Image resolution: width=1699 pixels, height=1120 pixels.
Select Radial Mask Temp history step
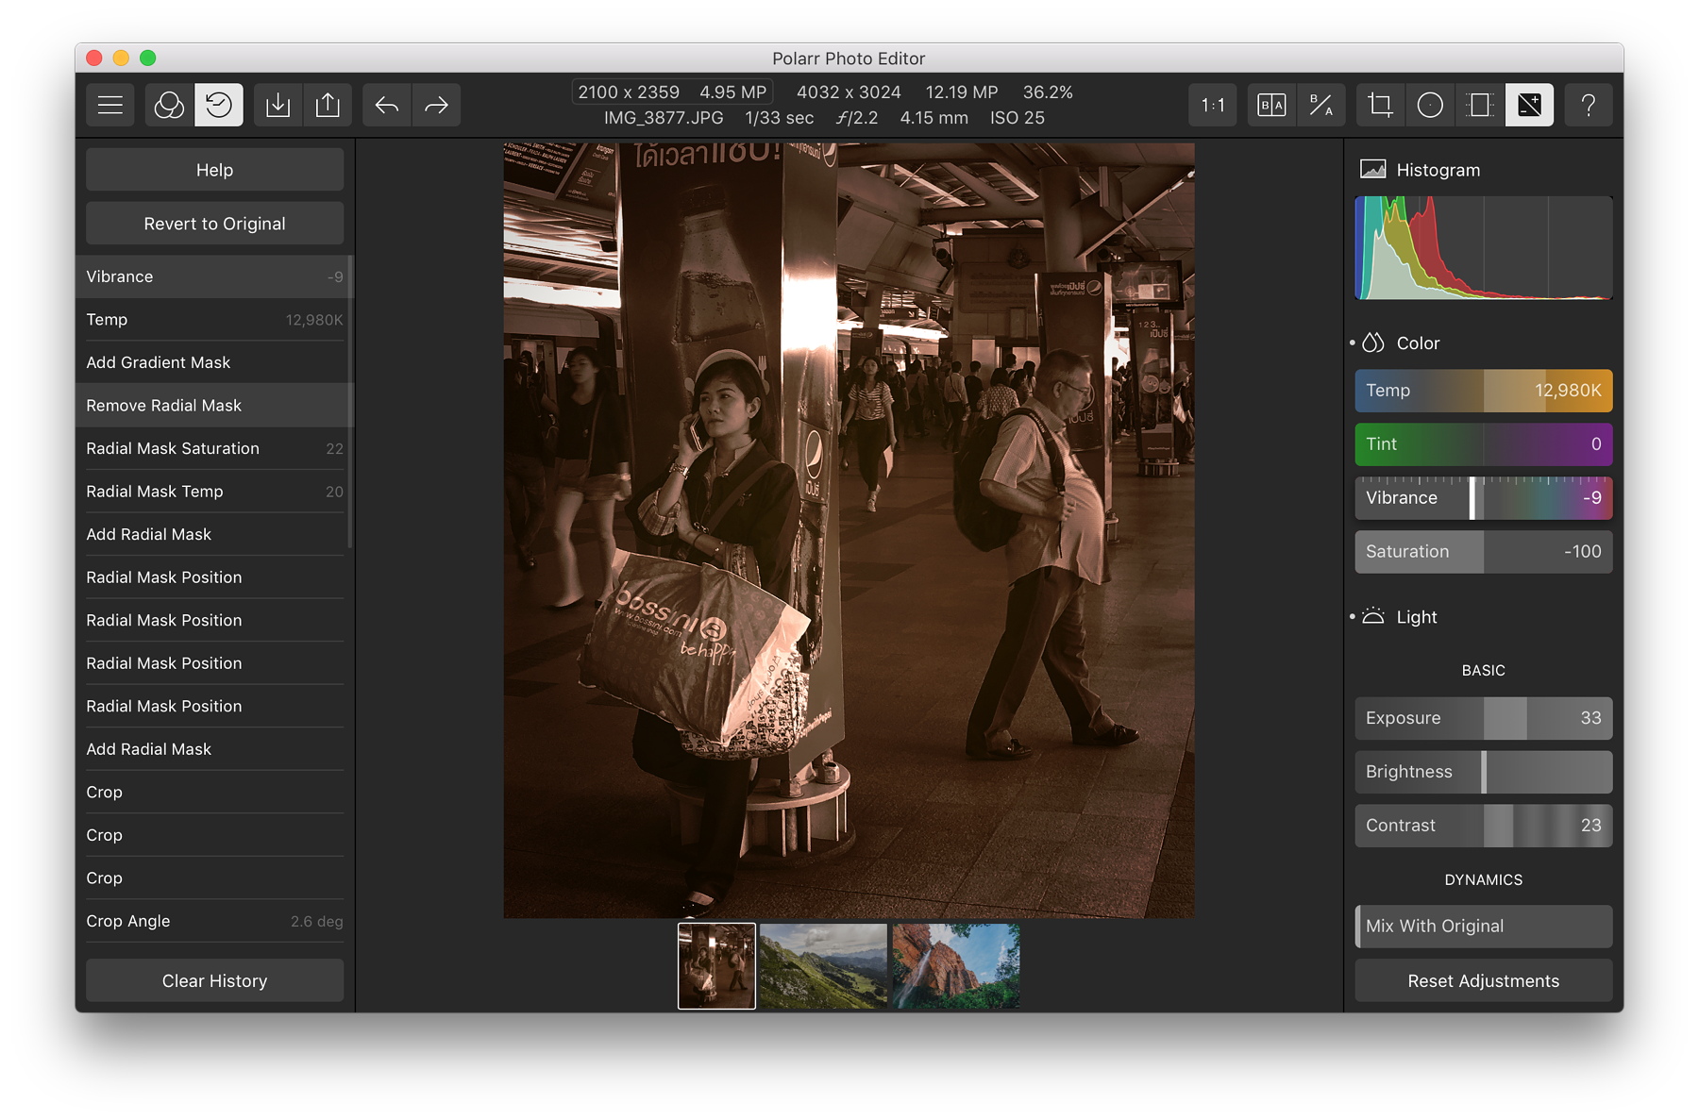(213, 492)
